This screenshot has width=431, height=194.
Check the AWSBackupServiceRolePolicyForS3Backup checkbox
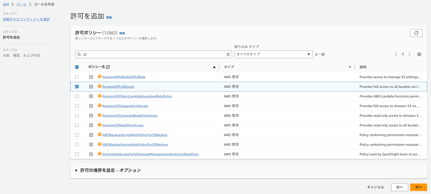77,135
